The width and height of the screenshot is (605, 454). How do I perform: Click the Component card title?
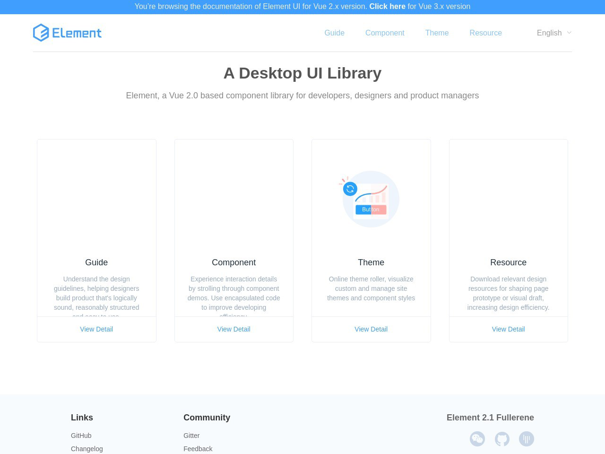click(x=234, y=262)
